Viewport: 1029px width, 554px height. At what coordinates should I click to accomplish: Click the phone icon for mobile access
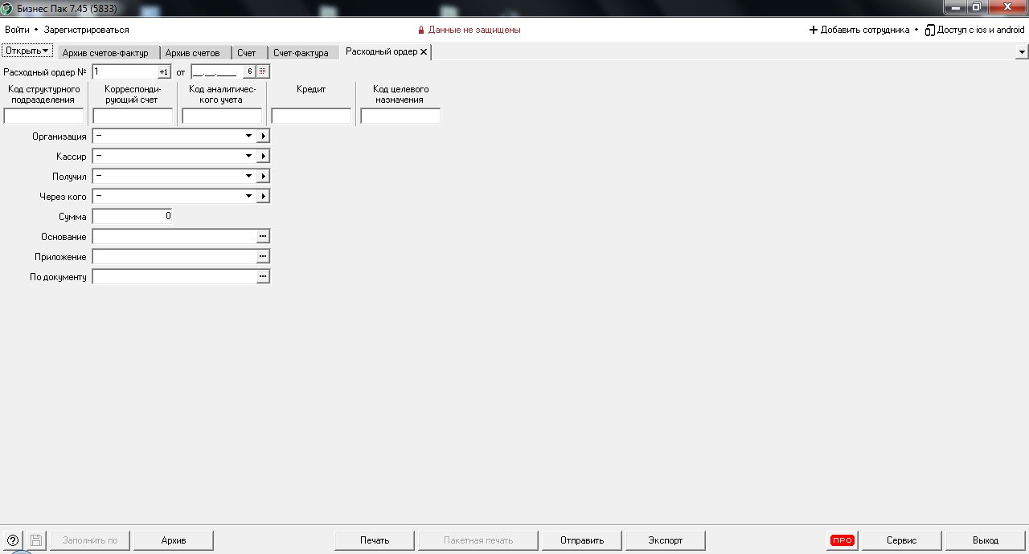pos(929,30)
